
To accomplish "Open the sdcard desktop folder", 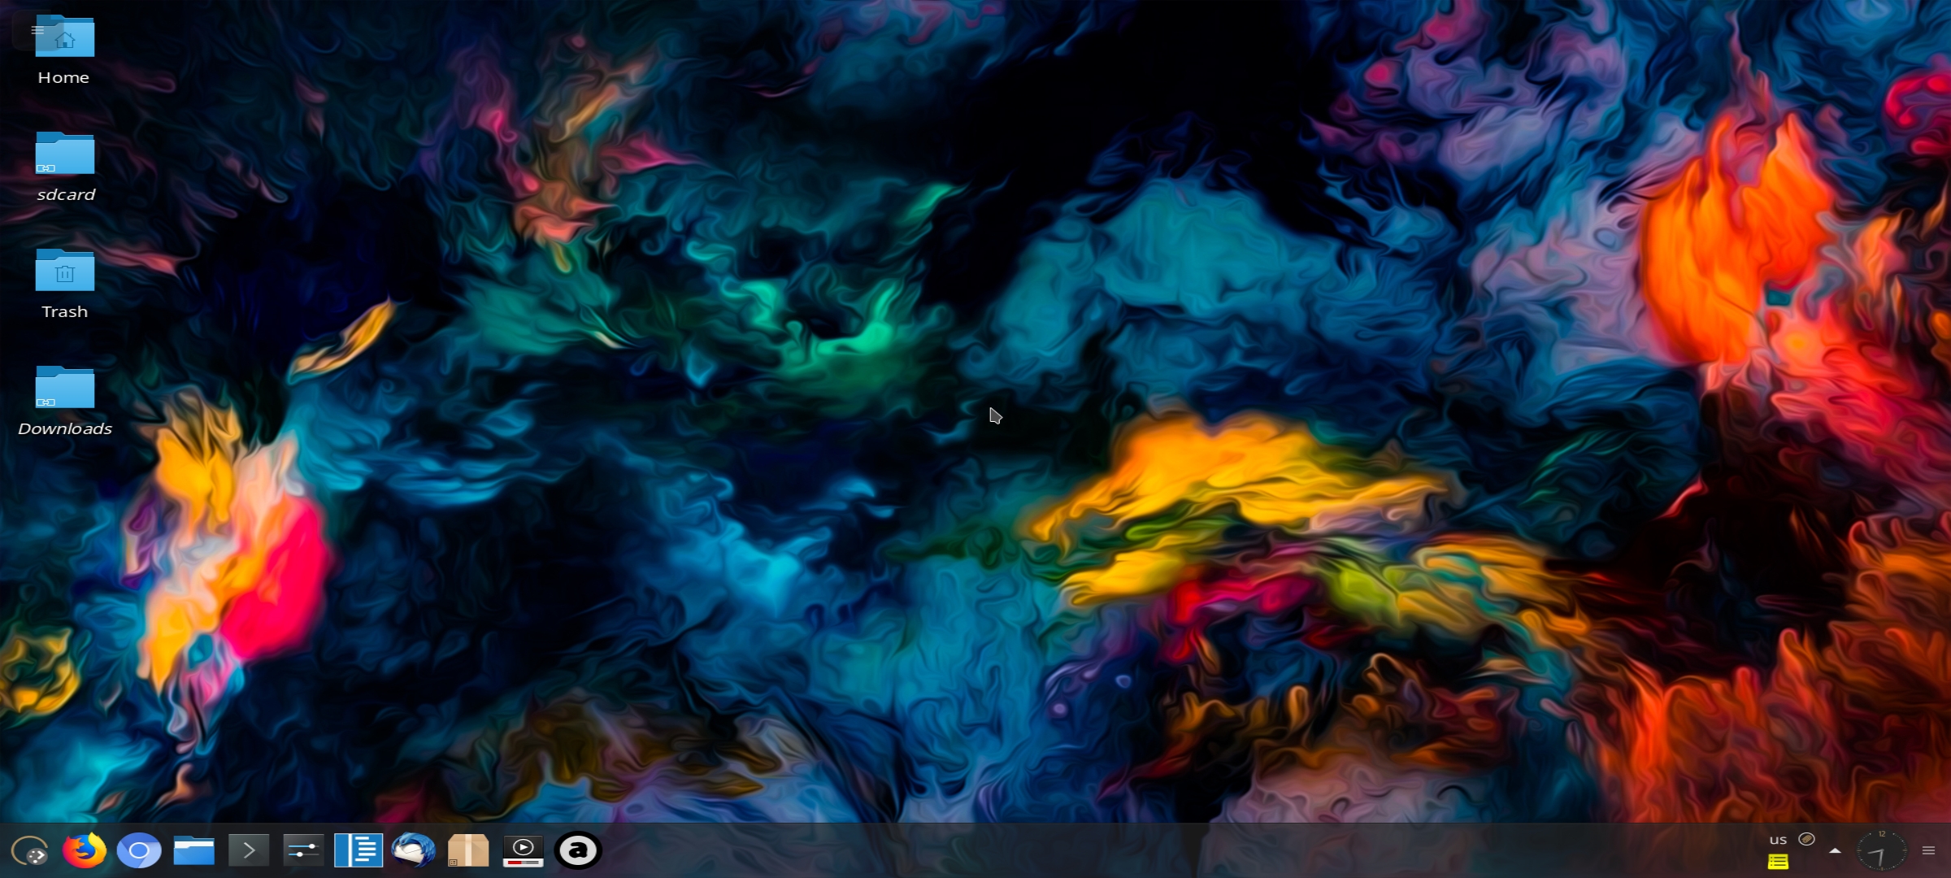I will (x=64, y=155).
